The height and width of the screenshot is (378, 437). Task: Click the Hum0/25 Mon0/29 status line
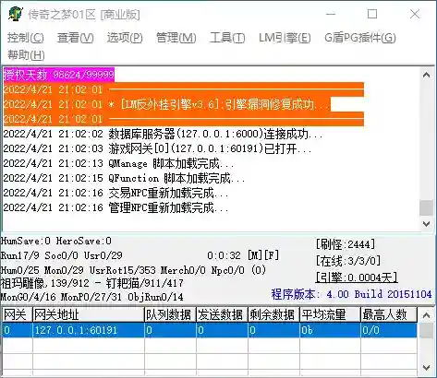coord(133,270)
